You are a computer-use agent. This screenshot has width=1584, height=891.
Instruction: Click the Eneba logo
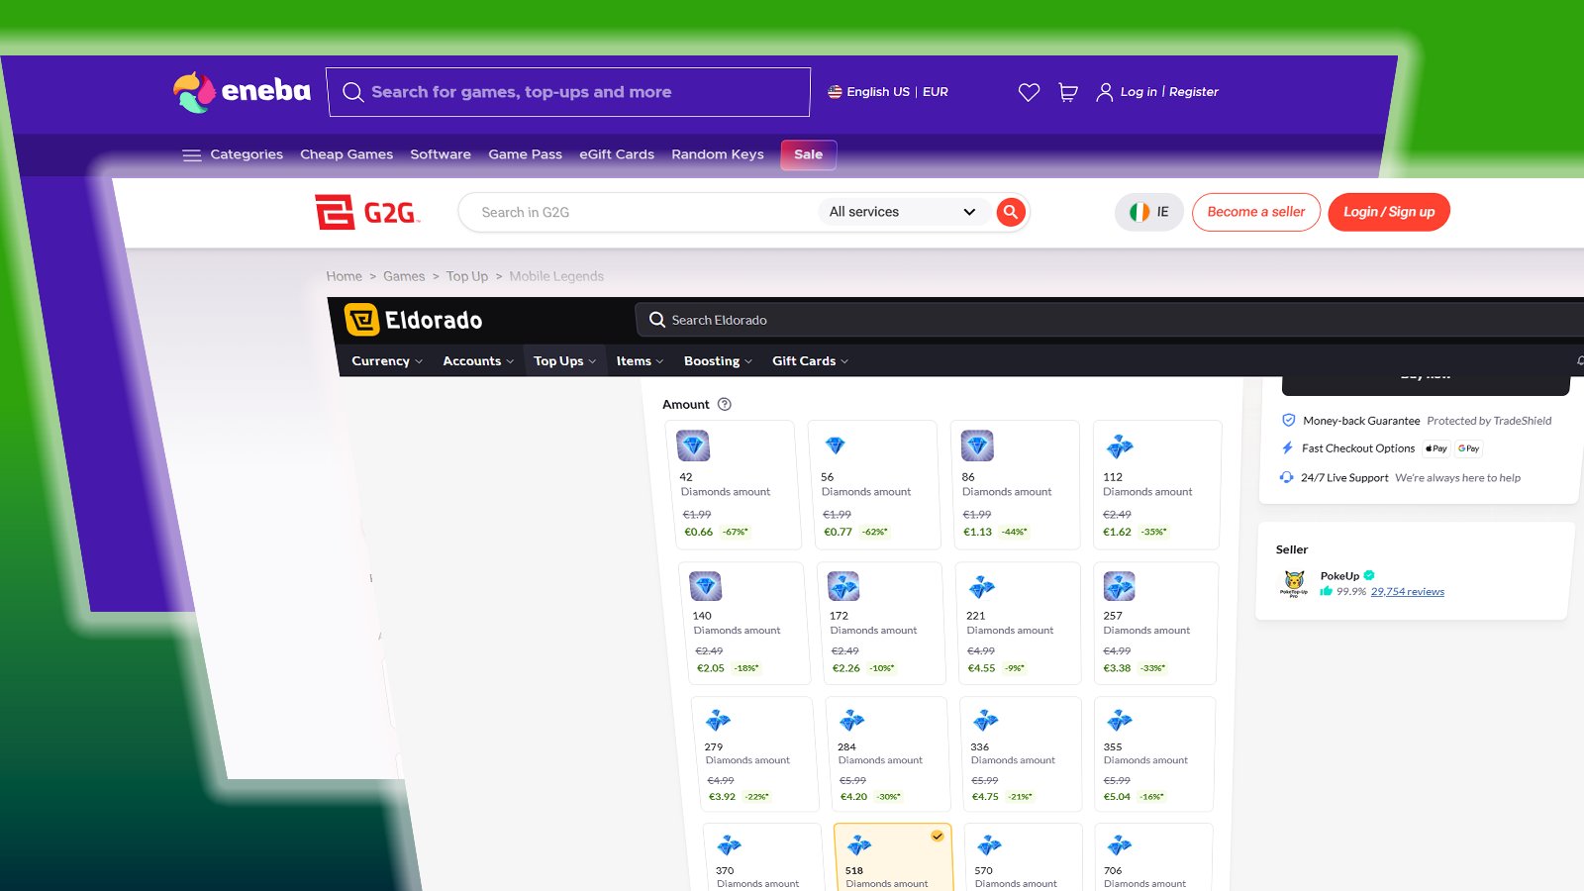tap(242, 91)
